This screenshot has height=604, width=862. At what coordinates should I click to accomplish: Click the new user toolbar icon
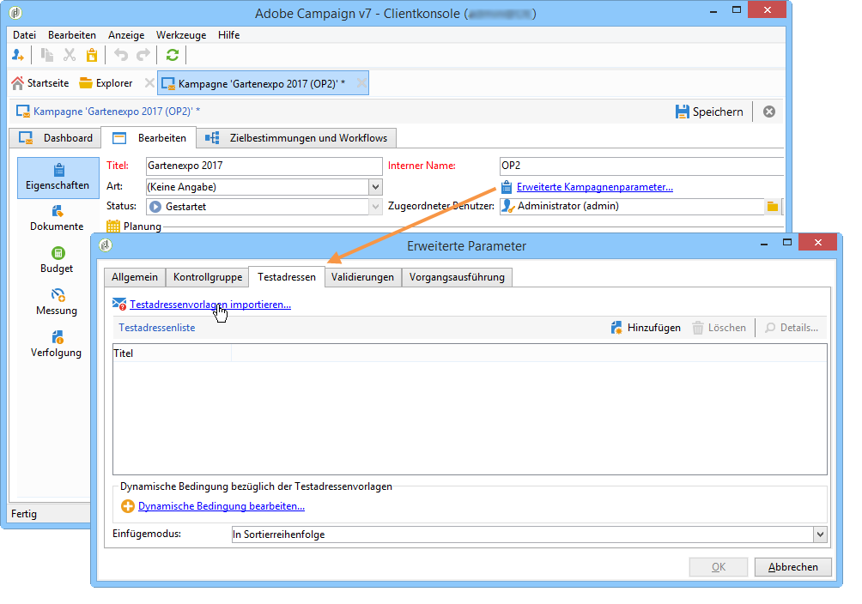point(18,55)
